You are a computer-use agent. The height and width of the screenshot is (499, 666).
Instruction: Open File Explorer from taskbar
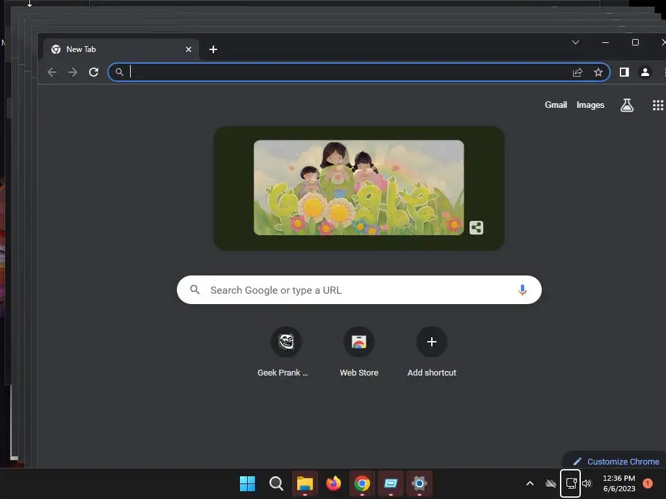pos(304,483)
